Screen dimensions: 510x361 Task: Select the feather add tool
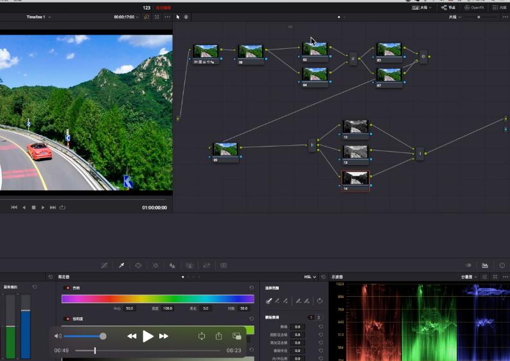pos(307,301)
